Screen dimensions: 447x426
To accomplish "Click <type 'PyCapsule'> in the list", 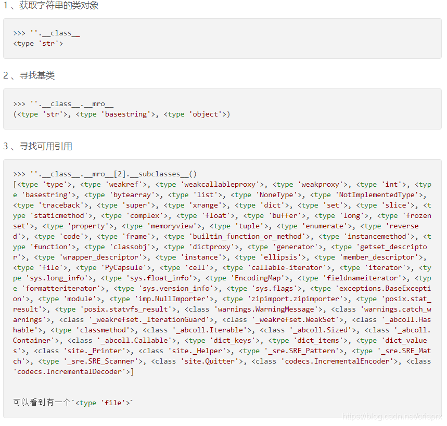I will click(x=113, y=267).
